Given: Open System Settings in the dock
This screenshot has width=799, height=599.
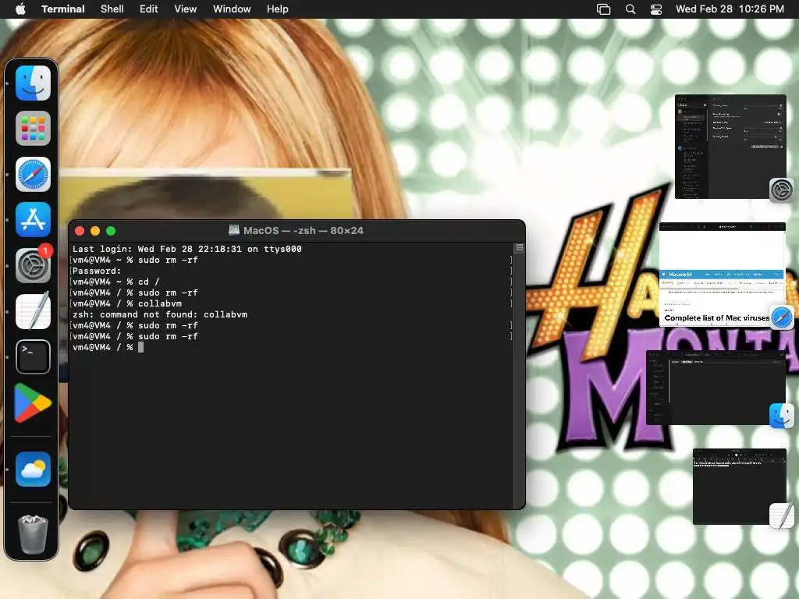Looking at the screenshot, I should [x=33, y=265].
